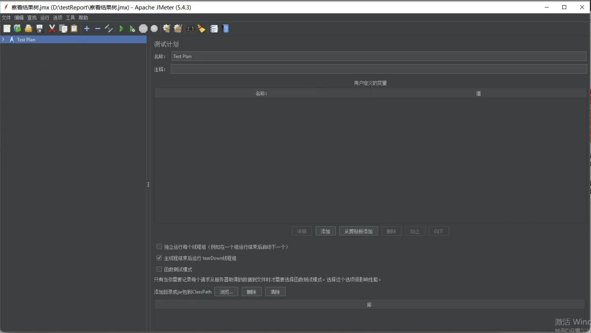Uncheck 主线程结束后运行 tearDown线程组 checkbox

(x=159, y=258)
